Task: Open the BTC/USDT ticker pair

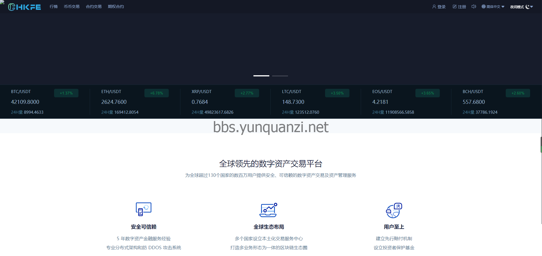Action: coord(21,92)
